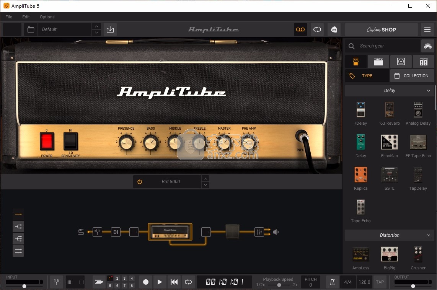Toggle the metronome

tap(332, 282)
